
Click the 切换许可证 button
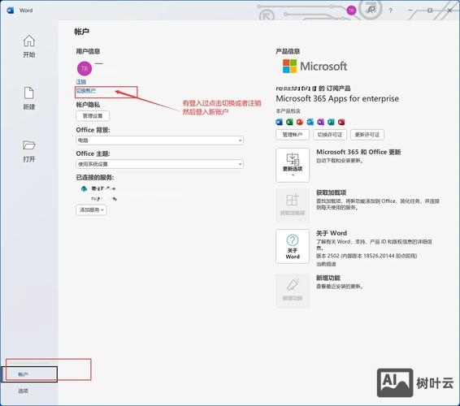330,135
